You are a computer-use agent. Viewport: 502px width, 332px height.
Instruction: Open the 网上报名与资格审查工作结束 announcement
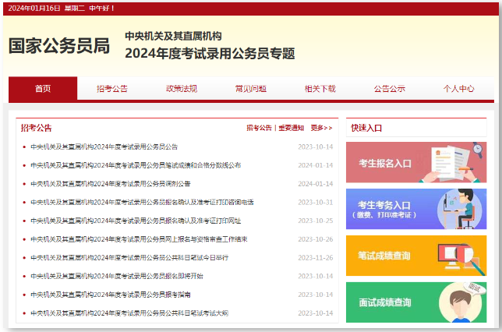coord(139,239)
